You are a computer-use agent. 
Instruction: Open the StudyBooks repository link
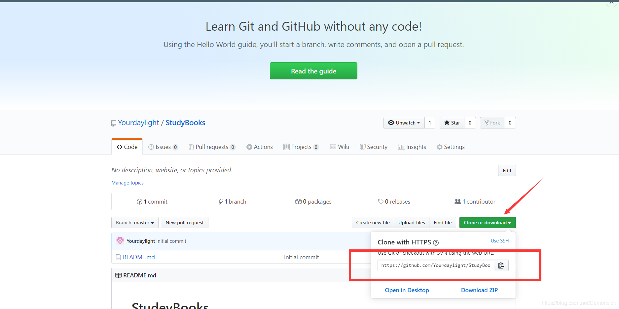tap(185, 123)
